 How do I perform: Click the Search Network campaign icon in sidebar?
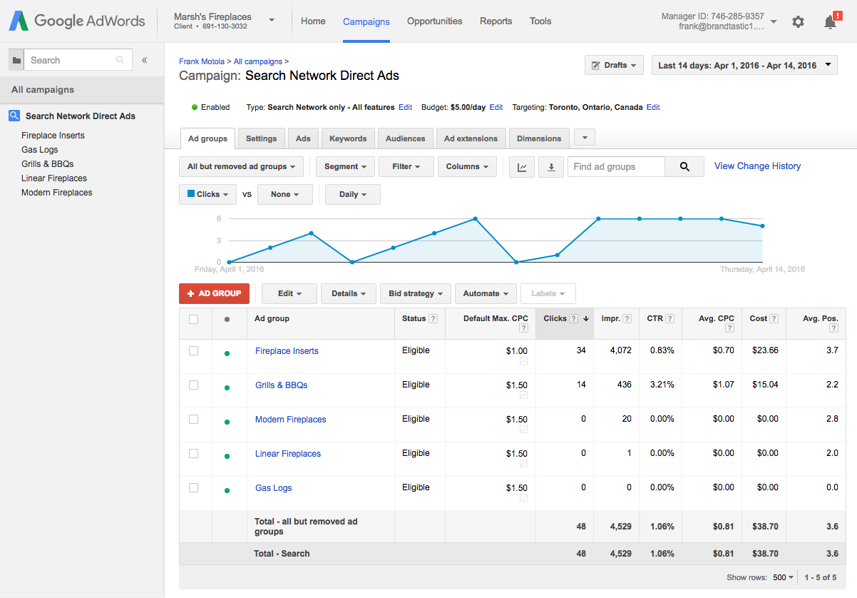pos(14,116)
